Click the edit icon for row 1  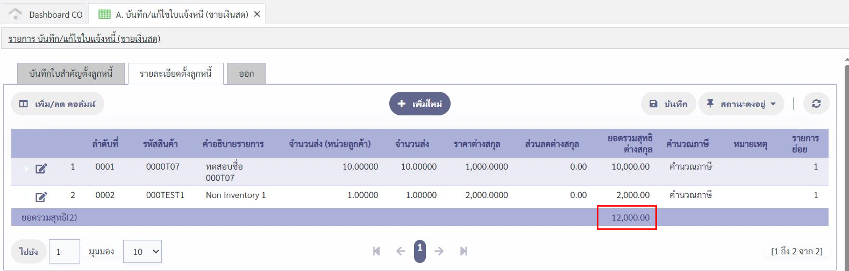pos(41,169)
